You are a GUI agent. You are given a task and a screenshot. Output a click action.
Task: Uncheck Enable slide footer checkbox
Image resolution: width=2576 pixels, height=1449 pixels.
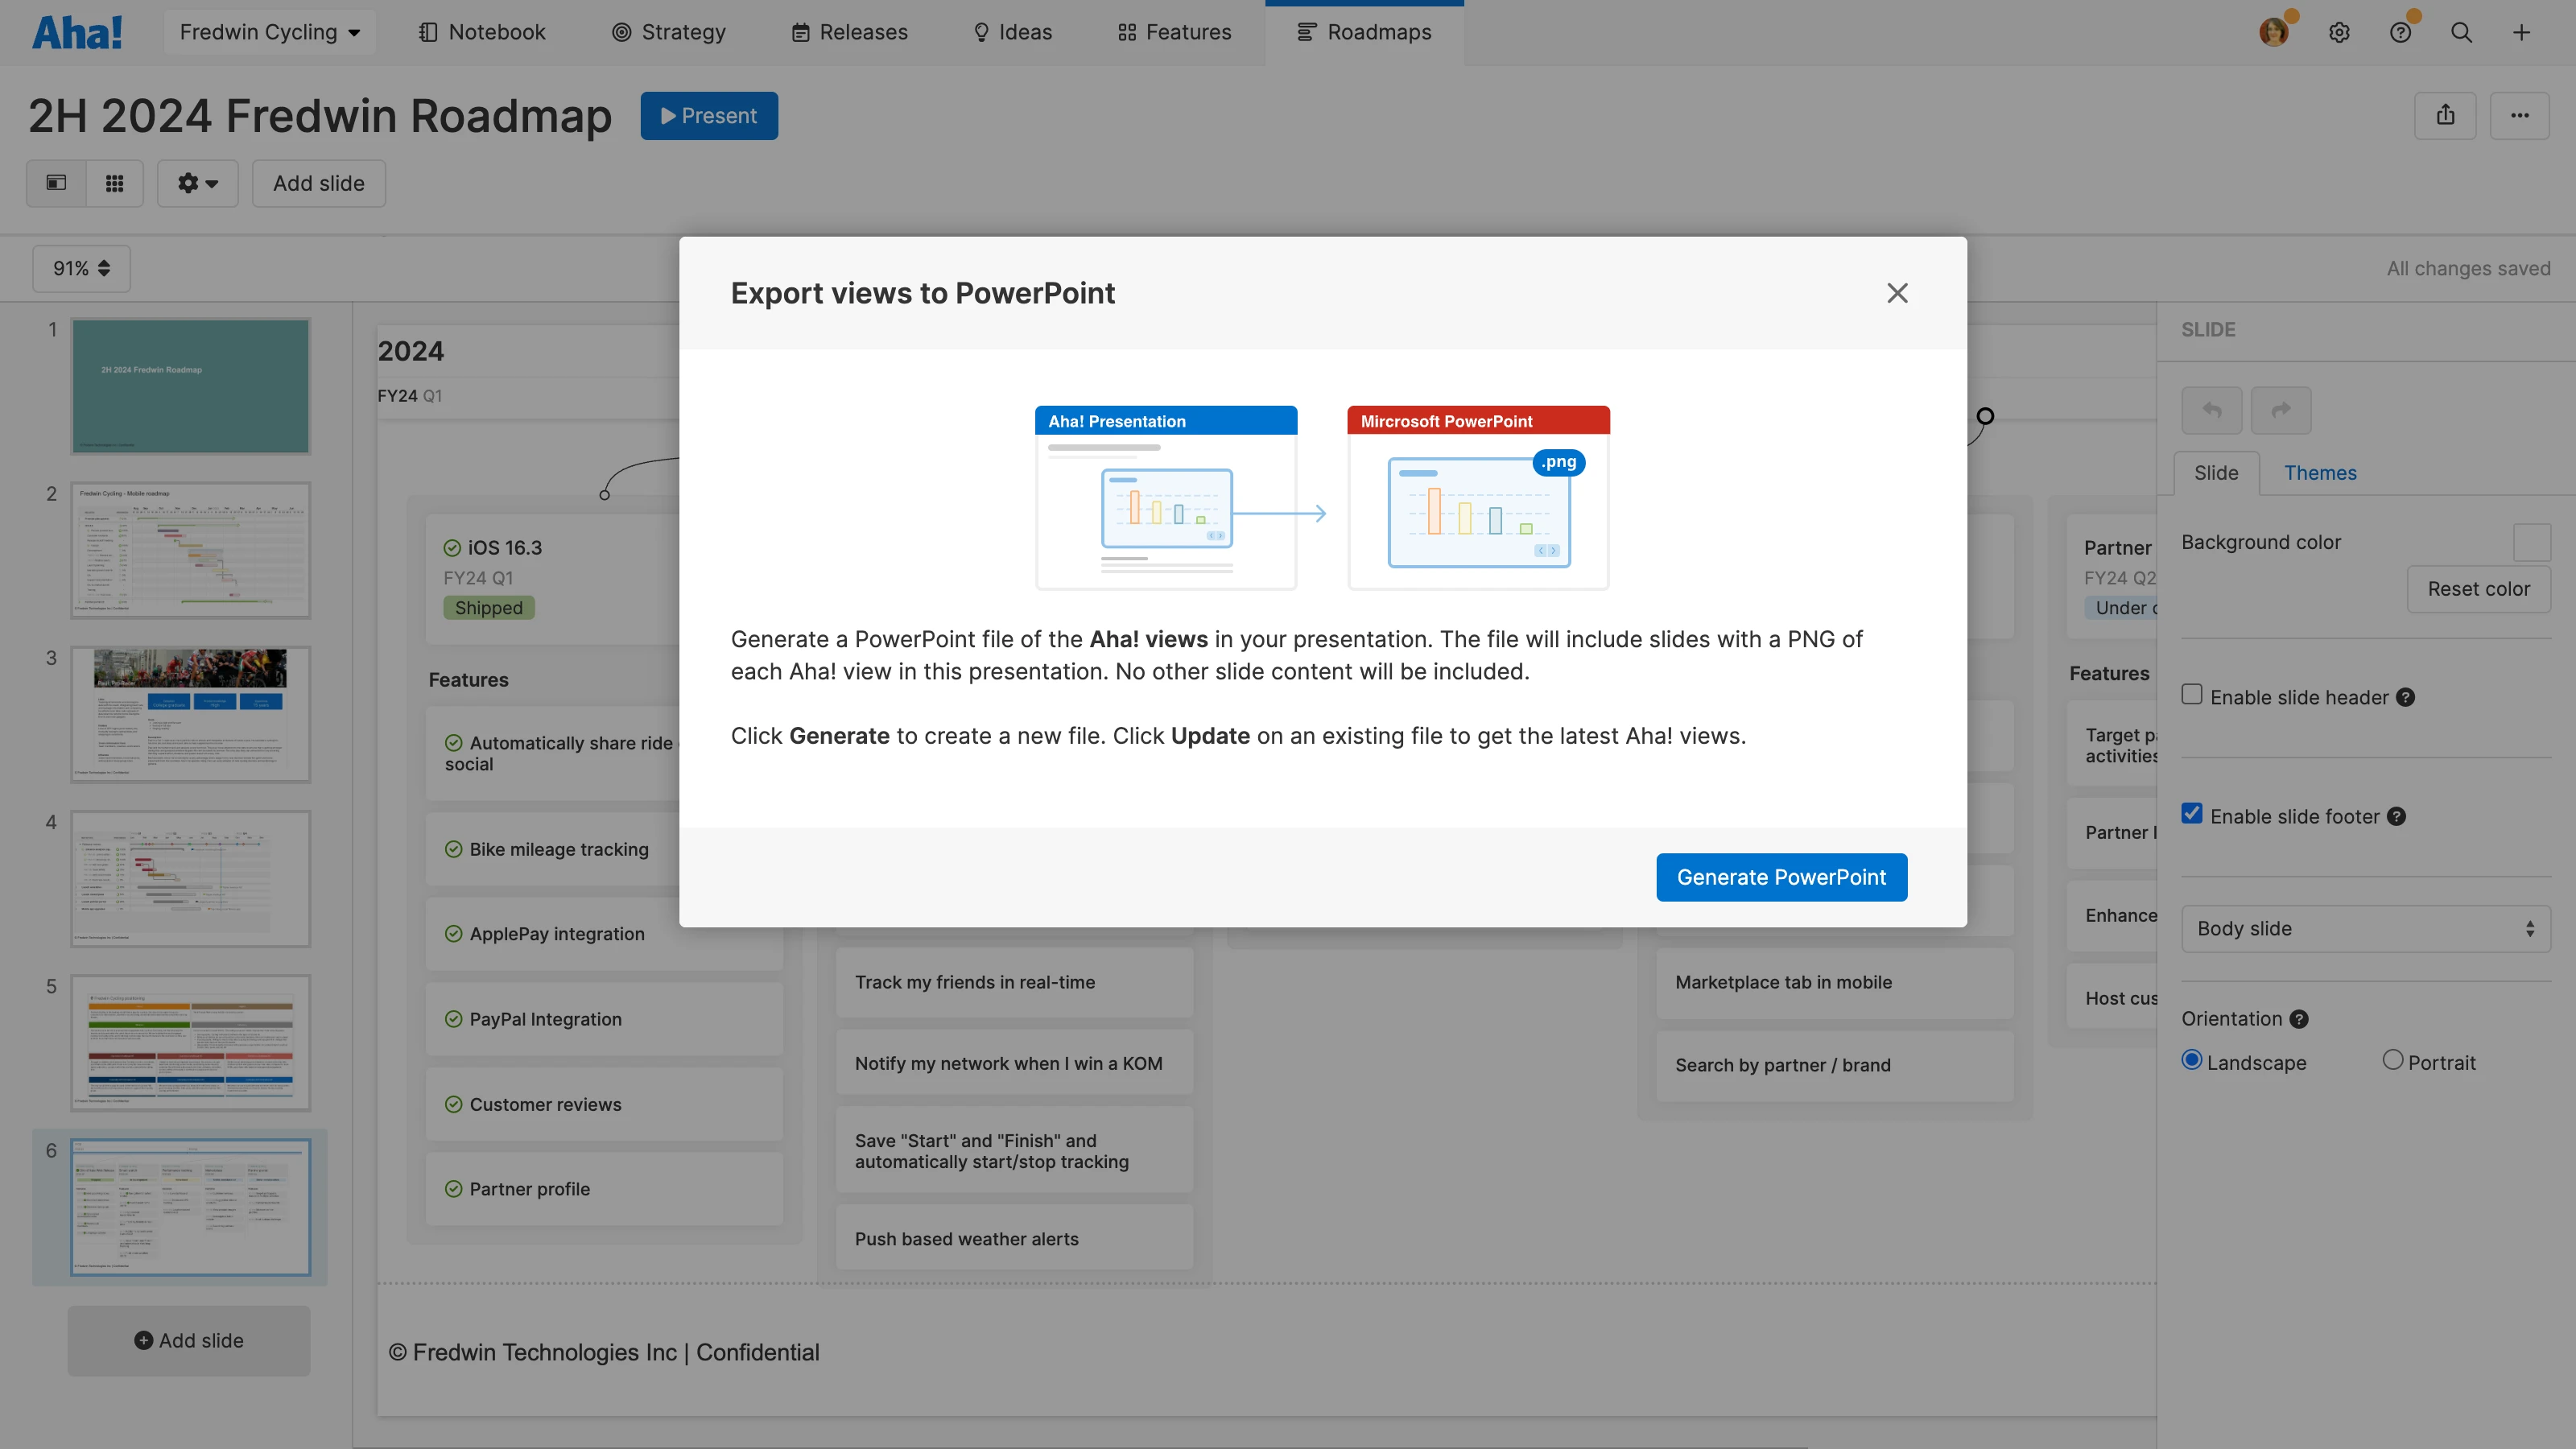point(2192,813)
